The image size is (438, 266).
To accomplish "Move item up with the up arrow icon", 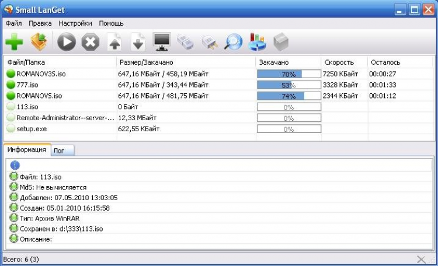I will coord(114,42).
